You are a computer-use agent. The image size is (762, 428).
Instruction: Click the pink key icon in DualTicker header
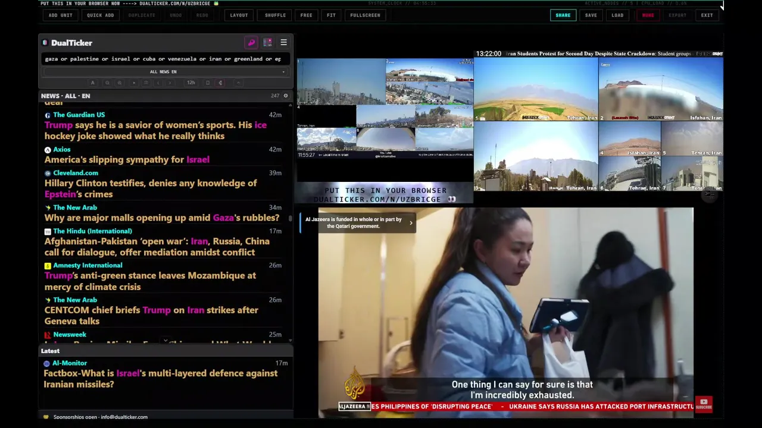point(251,43)
